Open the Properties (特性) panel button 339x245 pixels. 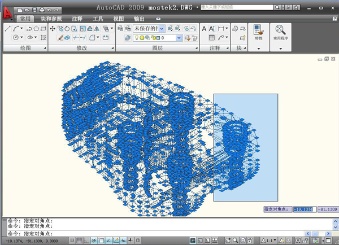(258, 32)
